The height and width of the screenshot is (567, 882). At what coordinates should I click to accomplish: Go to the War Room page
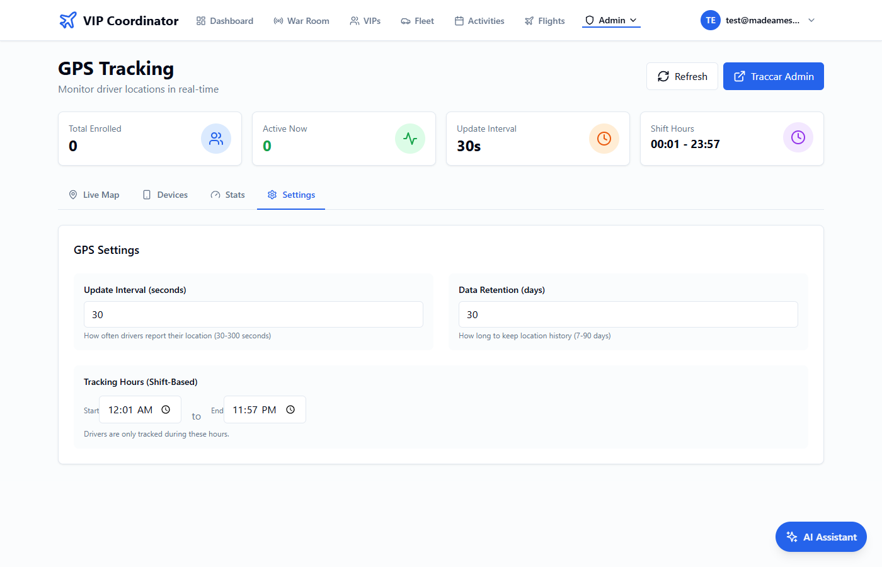point(301,21)
